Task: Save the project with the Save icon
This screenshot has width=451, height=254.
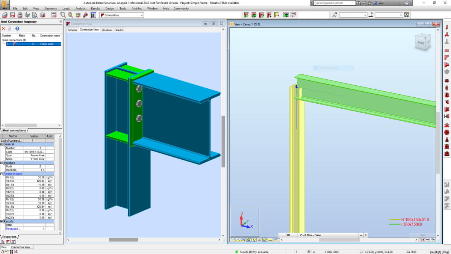Action: (x=13, y=15)
